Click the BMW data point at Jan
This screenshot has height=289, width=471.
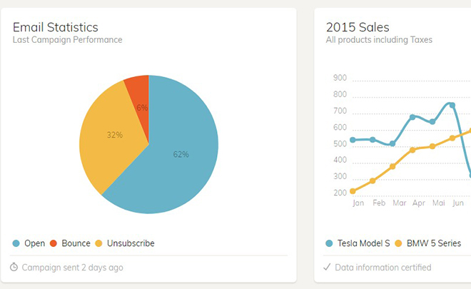(353, 191)
